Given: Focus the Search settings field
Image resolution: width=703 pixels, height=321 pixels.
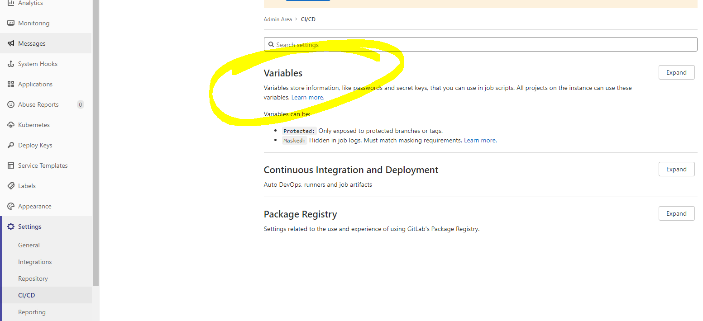Looking at the screenshot, I should (x=480, y=44).
